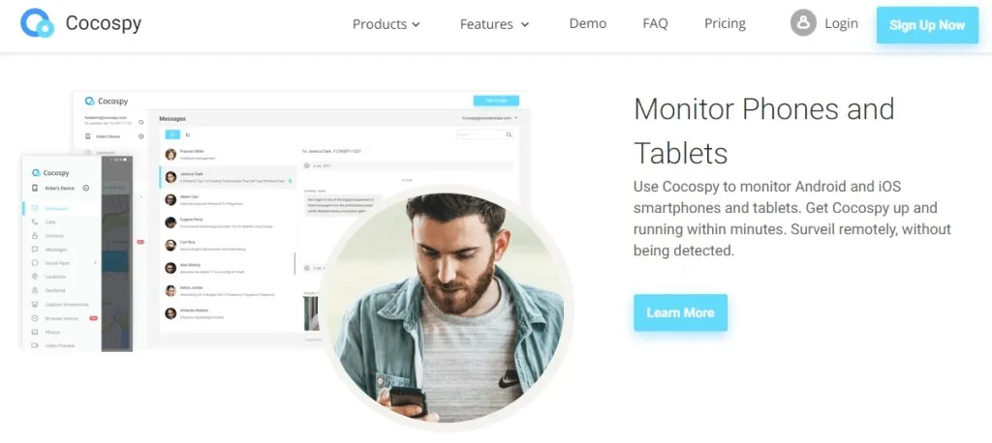
Task: Click the search magnifier in the Messages panel
Action: tap(509, 134)
